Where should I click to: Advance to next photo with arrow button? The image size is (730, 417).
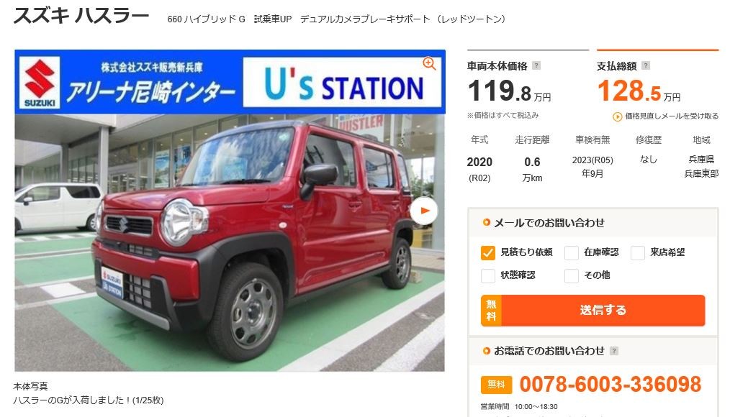pyautogui.click(x=423, y=211)
